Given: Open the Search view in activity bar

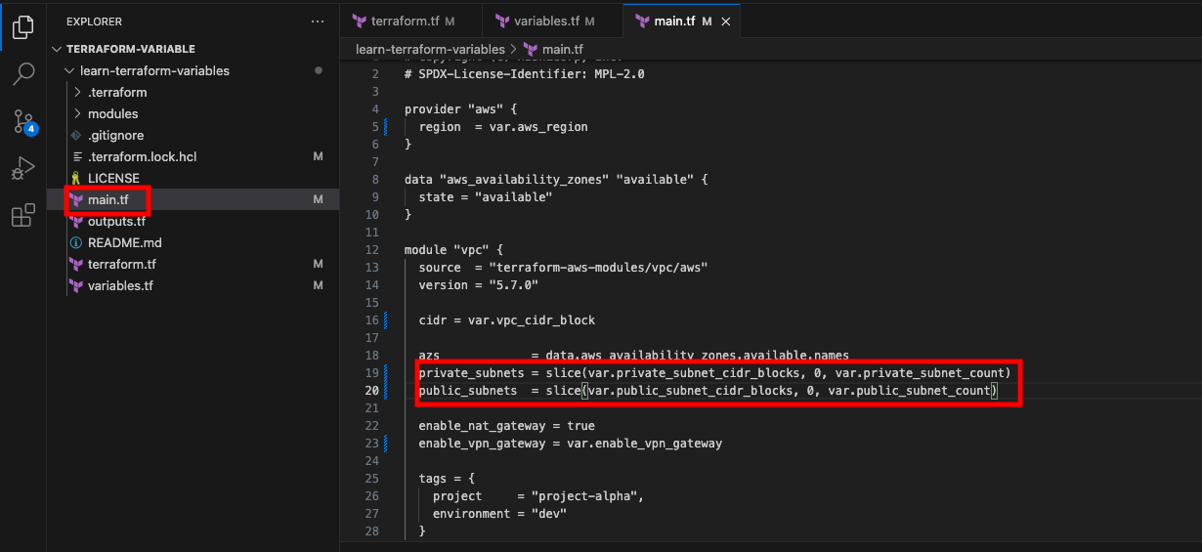Looking at the screenshot, I should 23,74.
